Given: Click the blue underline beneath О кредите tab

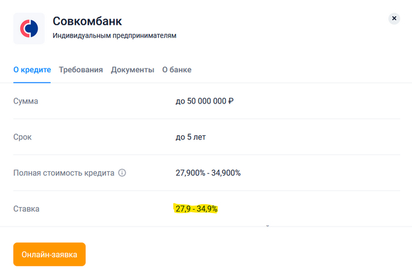Looking at the screenshot, I should [32, 82].
